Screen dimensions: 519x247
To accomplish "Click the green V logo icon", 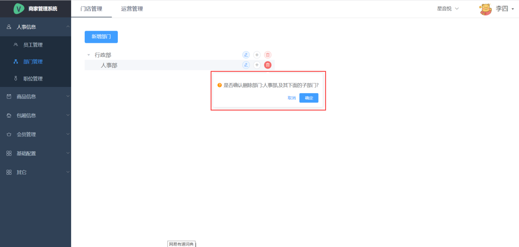I will pos(19,9).
